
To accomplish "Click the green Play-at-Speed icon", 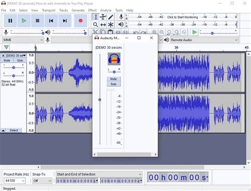I will 194,32.
